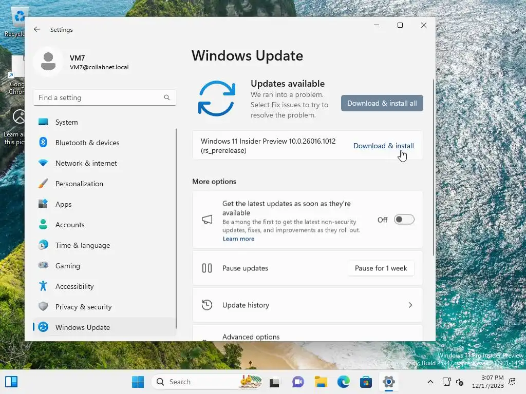Click the Privacy & security shield icon
Viewport: 526px width, 394px height.
click(43, 307)
